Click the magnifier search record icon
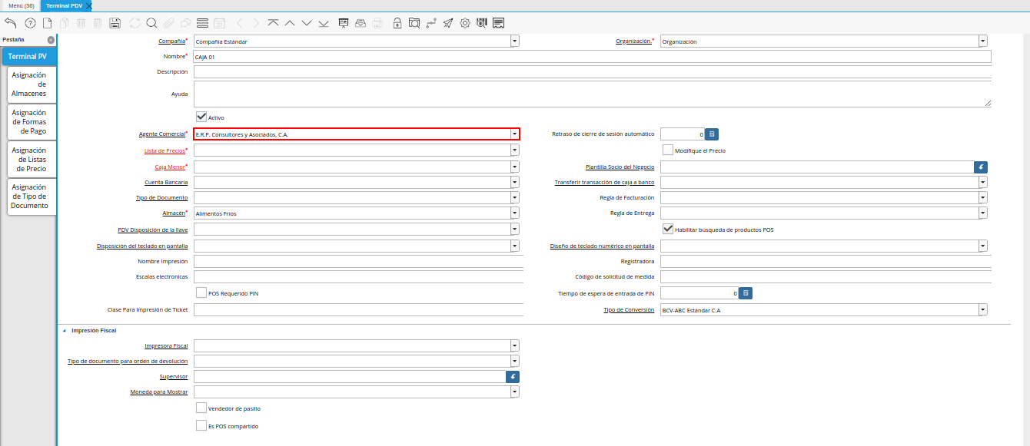This screenshot has height=446, width=1030. (151, 23)
